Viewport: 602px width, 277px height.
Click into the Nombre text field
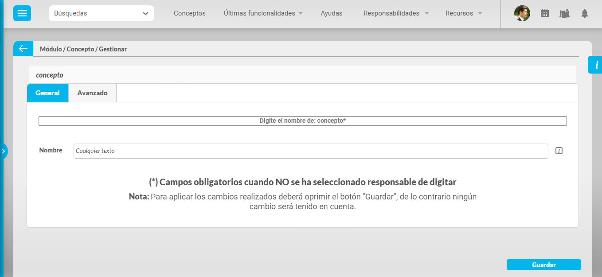[310, 151]
